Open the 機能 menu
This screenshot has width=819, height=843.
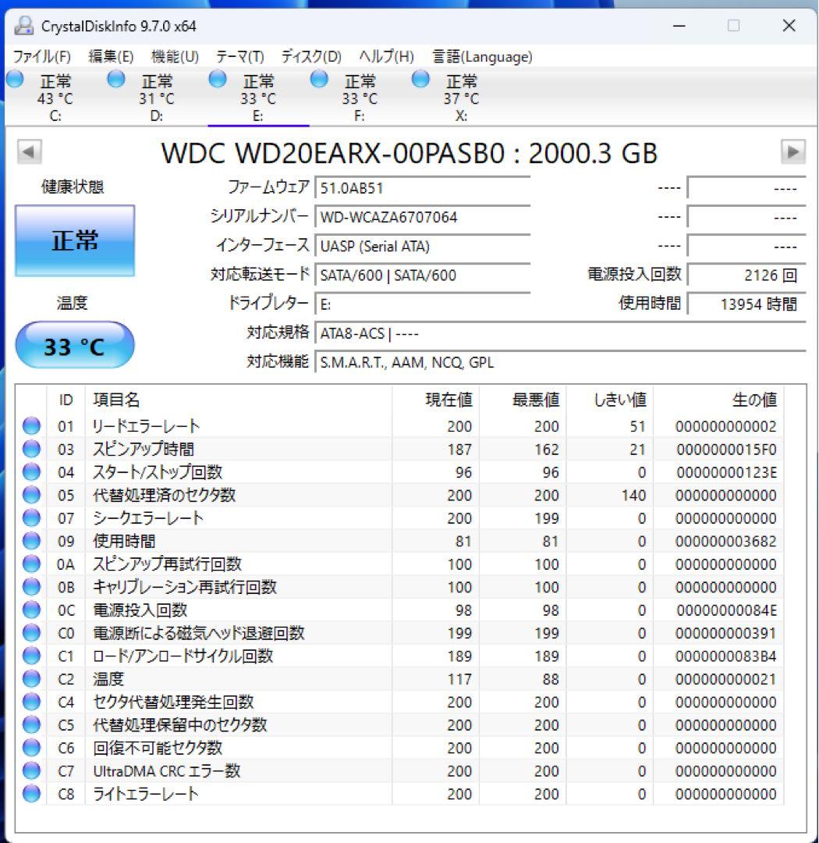175,56
